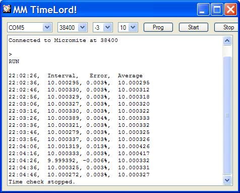
Task: Click the 38400 baud text field
Action: (68, 27)
